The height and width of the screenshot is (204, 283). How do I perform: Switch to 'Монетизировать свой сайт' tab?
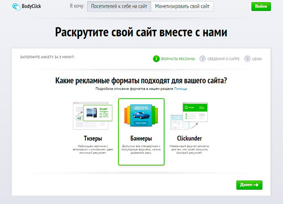click(182, 6)
